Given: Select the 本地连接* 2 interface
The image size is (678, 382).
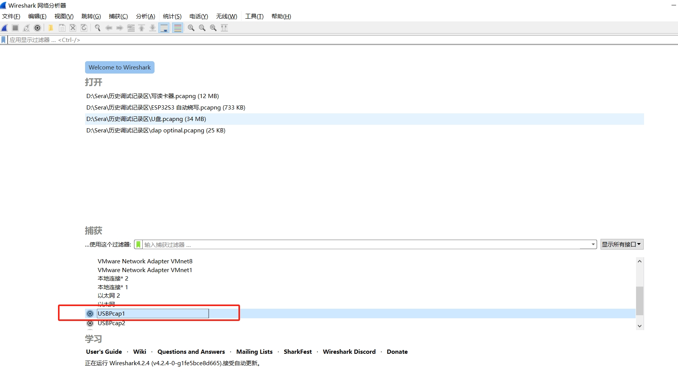Looking at the screenshot, I should [113, 279].
